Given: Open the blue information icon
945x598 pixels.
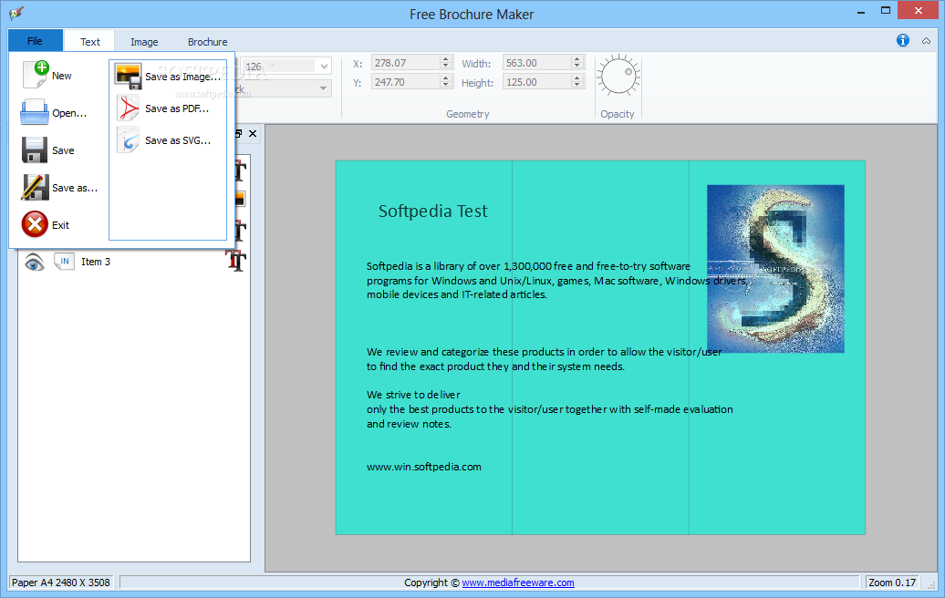Looking at the screenshot, I should tap(902, 40).
